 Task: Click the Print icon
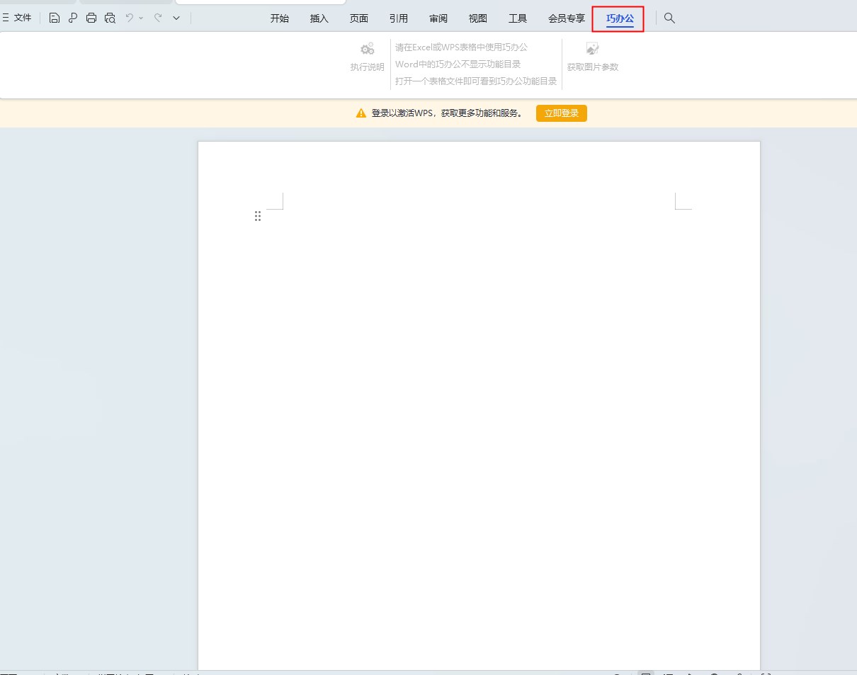[x=91, y=18]
